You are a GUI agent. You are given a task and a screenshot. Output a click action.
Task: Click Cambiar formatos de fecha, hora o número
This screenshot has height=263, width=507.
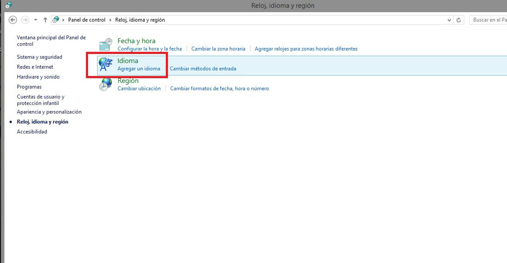click(219, 89)
